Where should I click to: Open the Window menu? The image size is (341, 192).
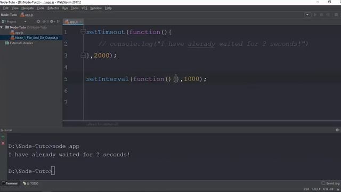pyautogui.click(x=96, y=9)
